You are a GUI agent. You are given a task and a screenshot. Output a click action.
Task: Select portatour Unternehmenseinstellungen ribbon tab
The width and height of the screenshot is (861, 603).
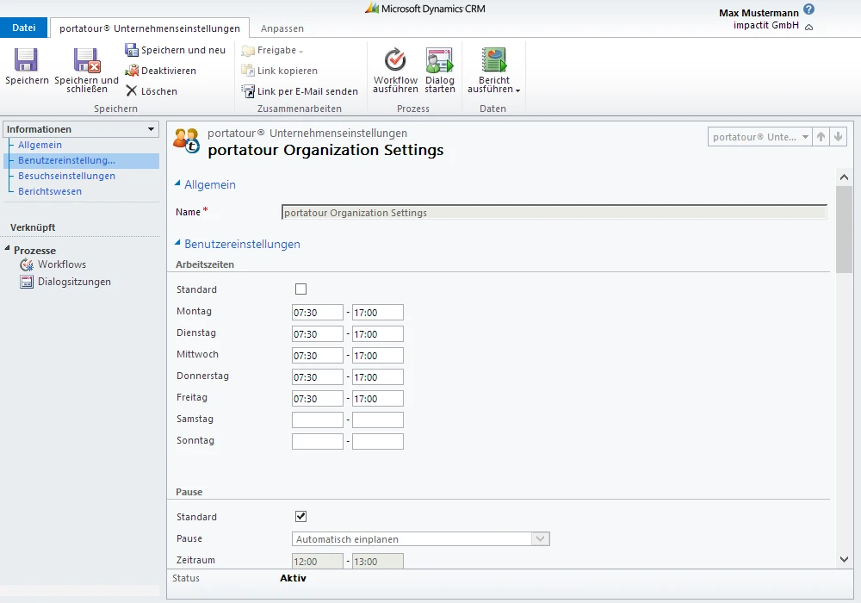[x=149, y=28]
